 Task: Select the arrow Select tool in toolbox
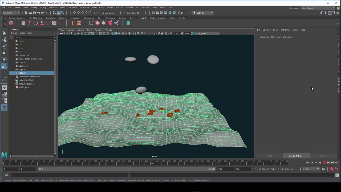(4, 33)
